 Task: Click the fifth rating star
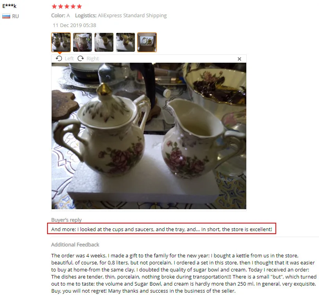coord(79,6)
